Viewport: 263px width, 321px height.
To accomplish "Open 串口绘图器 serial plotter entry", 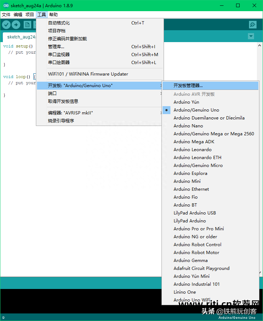I will click(100, 63).
